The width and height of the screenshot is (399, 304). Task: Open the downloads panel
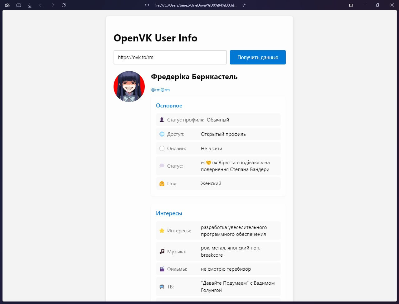30,5
